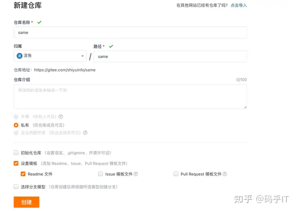Viewport: 296px width, 211px height.
Task: Click the repository URL https://gitee.com/shiyuinfo/same
Action: click(65, 70)
